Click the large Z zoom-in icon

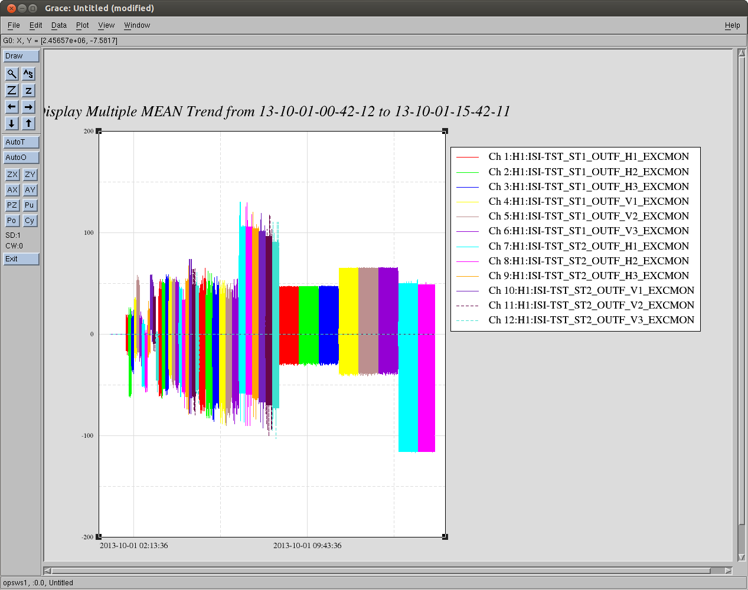coord(12,90)
